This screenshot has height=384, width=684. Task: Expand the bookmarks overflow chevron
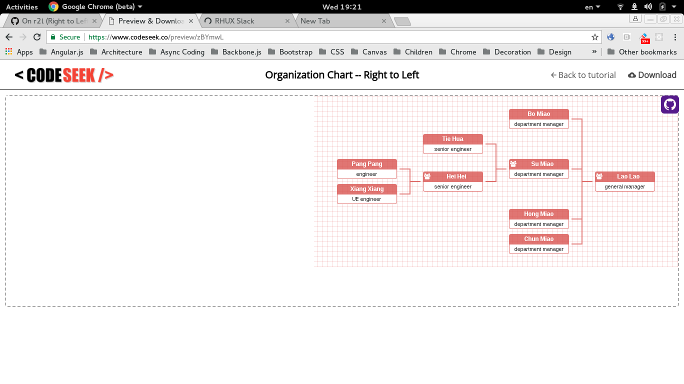coord(593,51)
